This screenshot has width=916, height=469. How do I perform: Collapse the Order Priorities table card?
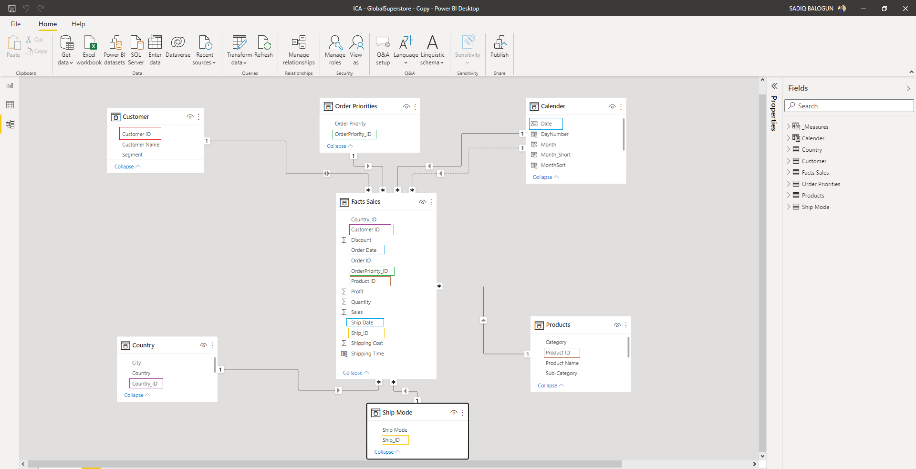[340, 146]
